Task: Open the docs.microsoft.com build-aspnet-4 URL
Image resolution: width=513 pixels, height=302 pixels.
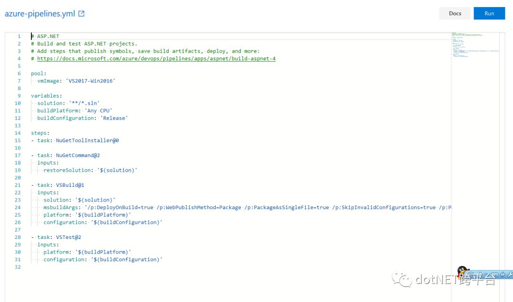Action: [x=156, y=59]
